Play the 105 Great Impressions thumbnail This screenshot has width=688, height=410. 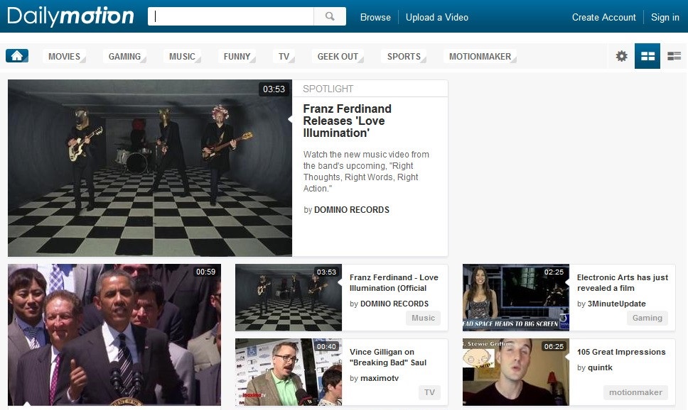tap(515, 372)
